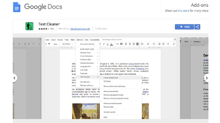220x123 pixels.
Task: Expand the Change Case submenu
Action: [x=88, y=53]
